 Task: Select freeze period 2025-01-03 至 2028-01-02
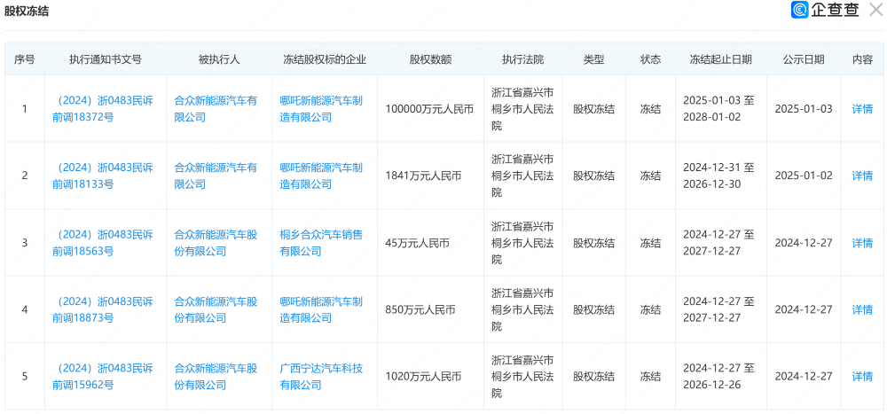(719, 108)
